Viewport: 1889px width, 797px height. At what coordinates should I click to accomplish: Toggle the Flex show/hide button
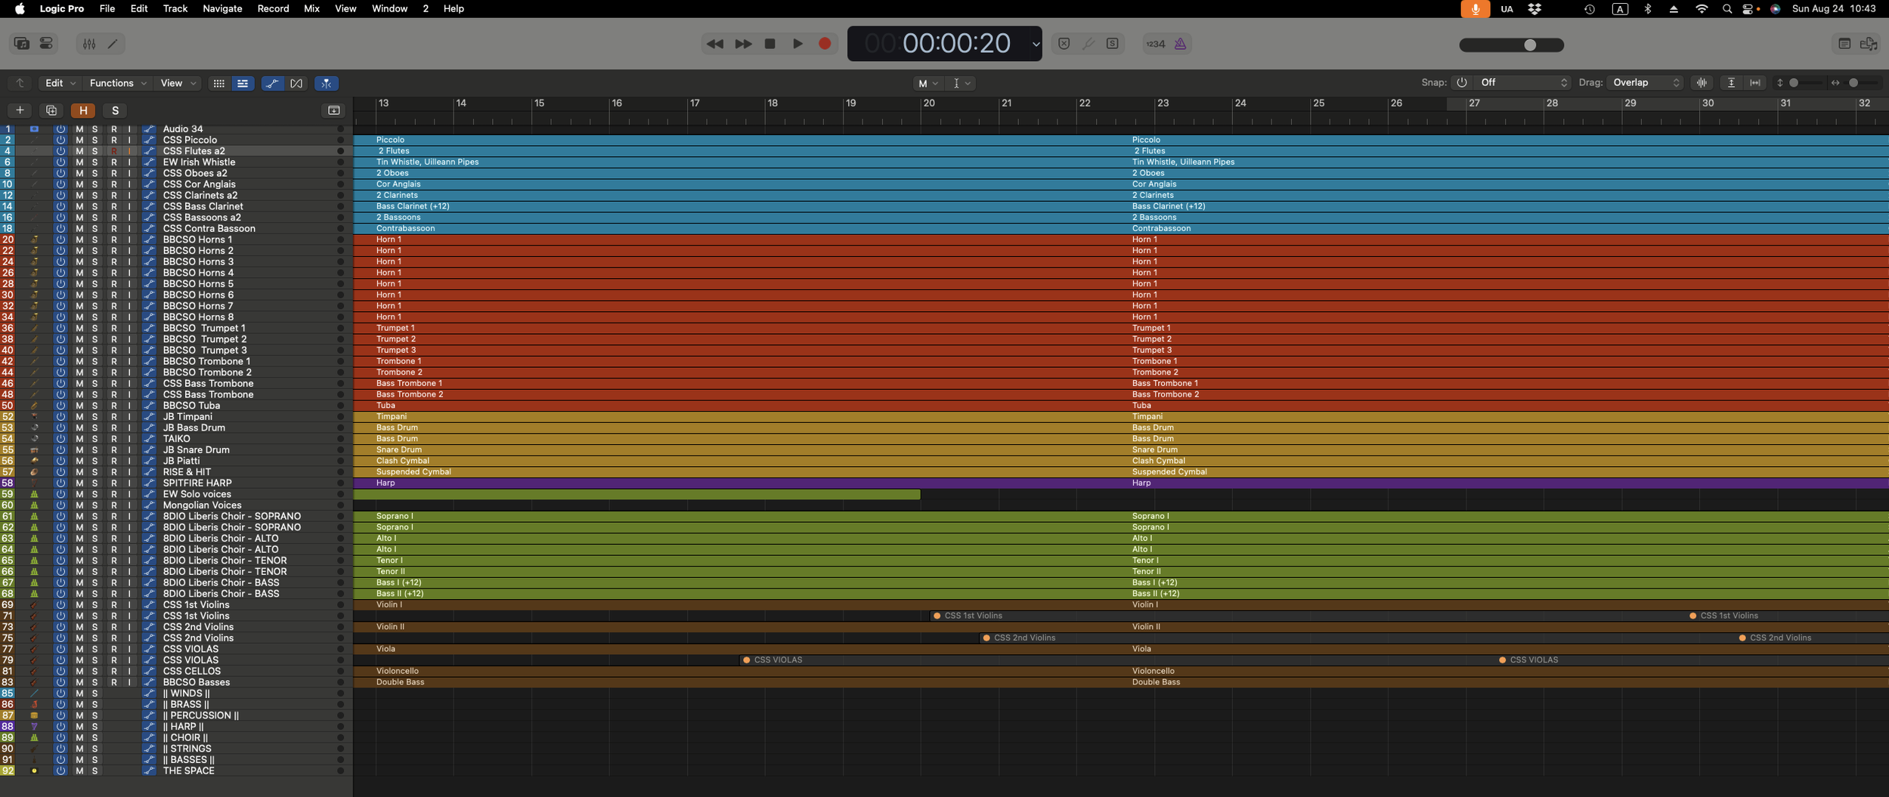tap(296, 83)
